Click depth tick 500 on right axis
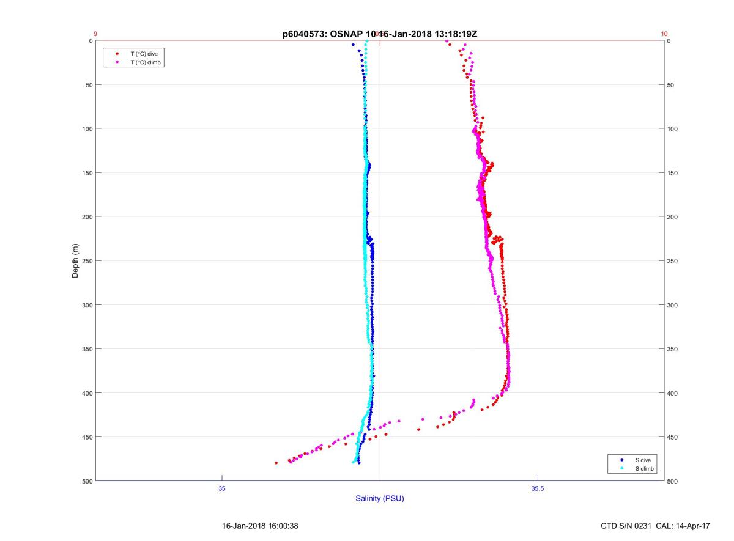The image size is (734, 541). [x=672, y=481]
